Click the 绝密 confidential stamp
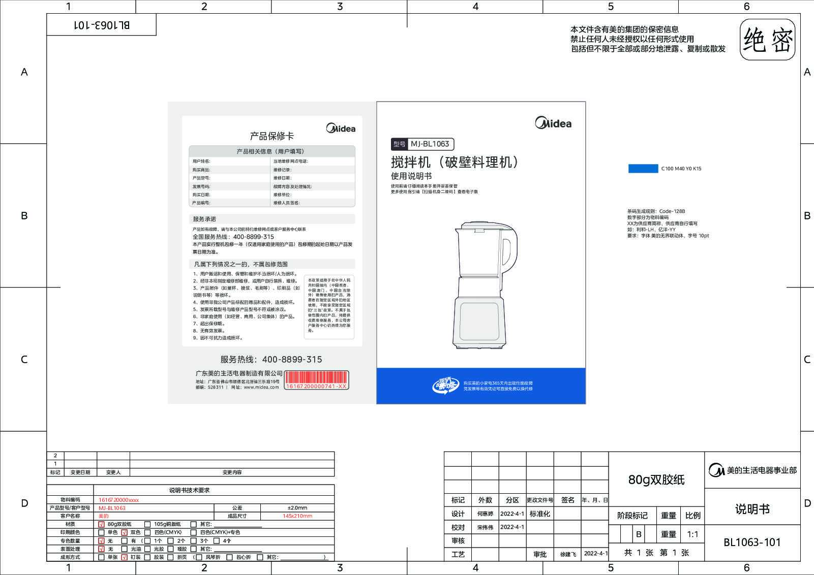 (768, 40)
